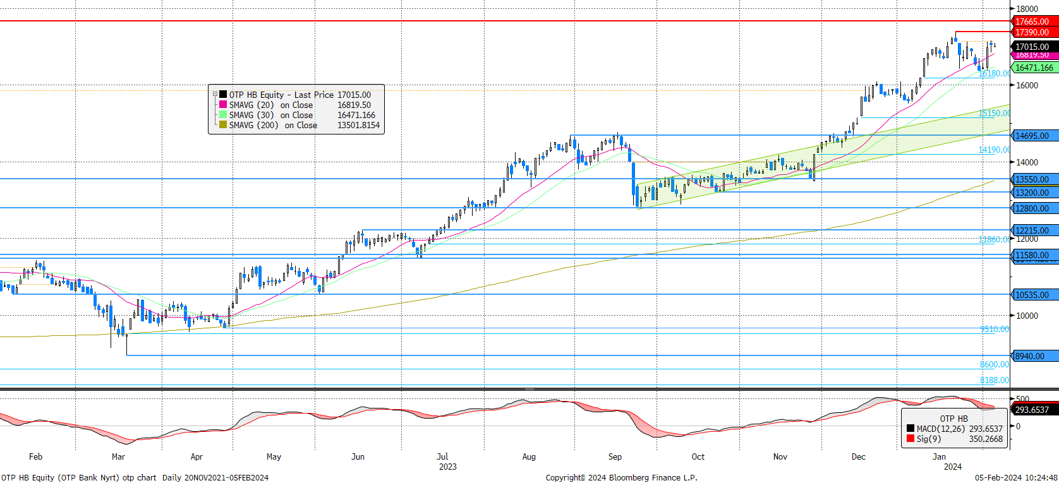Click the magenta SMAVG (20) color swatch
The image size is (1059, 483).
click(223, 105)
